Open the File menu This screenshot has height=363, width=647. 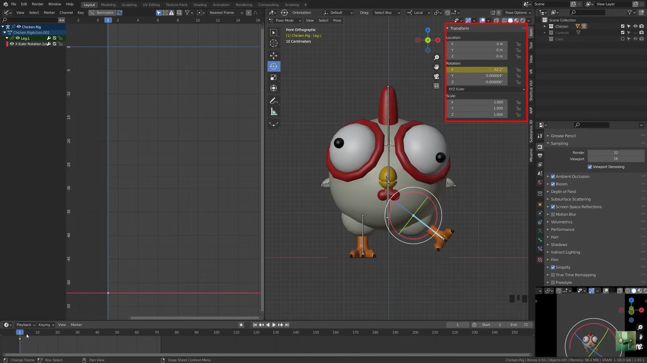[14, 4]
